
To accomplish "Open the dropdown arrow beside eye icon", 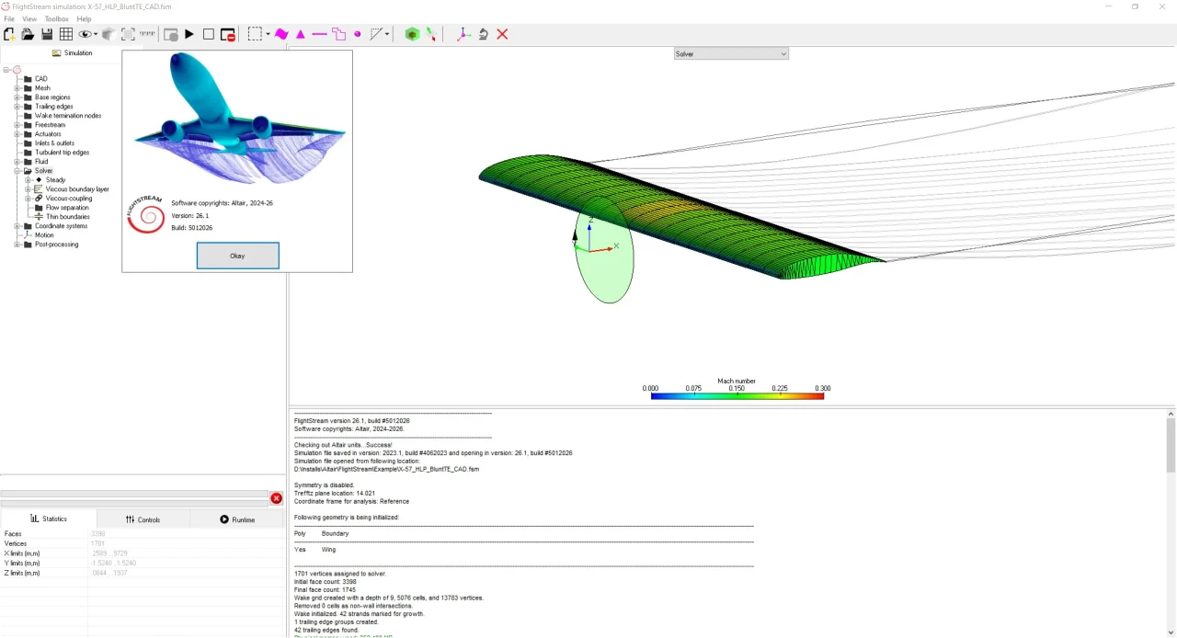I will click(x=95, y=34).
